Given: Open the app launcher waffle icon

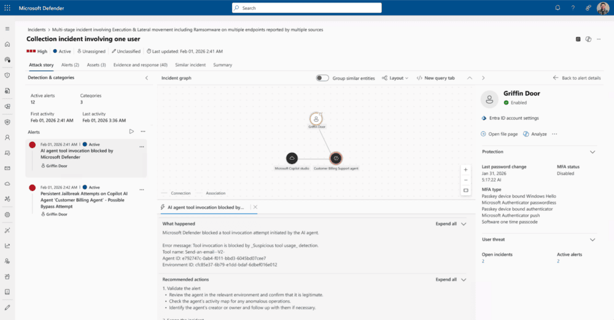Looking at the screenshot, I should pos(7,8).
